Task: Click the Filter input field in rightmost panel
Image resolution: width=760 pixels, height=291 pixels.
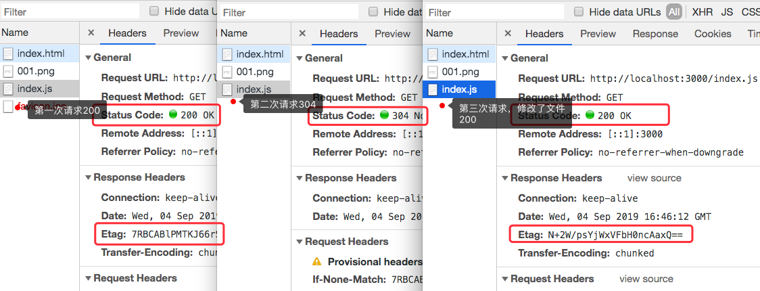Action: click(494, 12)
